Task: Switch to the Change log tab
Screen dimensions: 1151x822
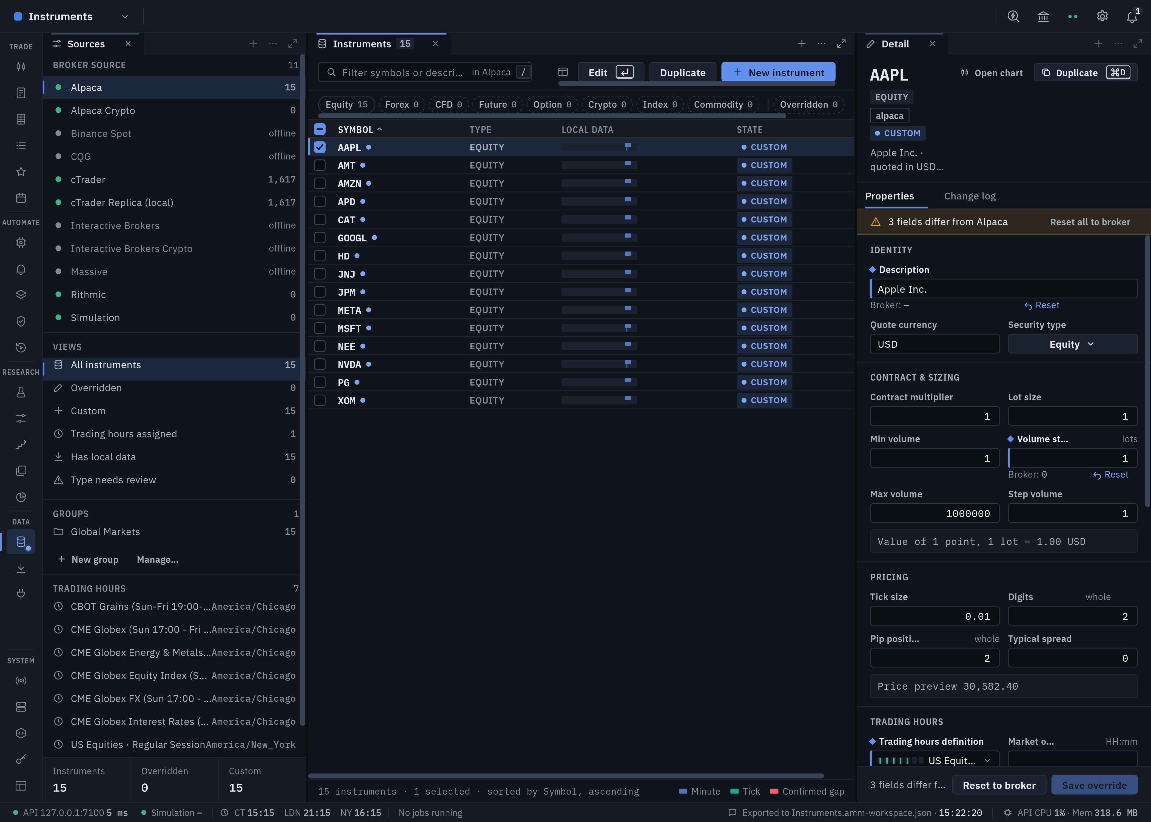Action: click(970, 196)
